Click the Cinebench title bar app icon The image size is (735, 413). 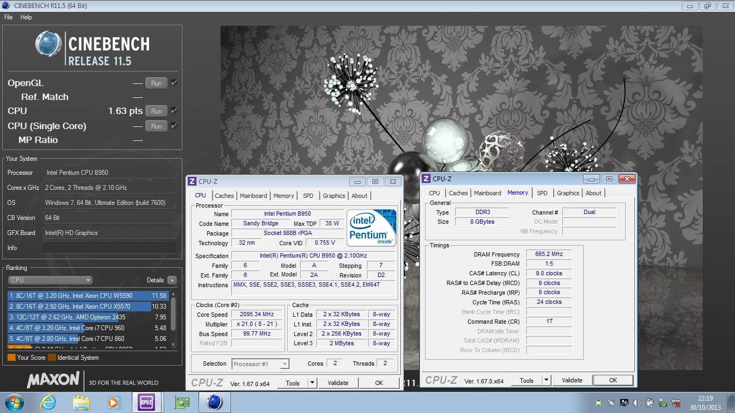6,6
